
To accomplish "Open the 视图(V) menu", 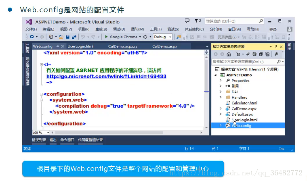I will click(66, 29).
